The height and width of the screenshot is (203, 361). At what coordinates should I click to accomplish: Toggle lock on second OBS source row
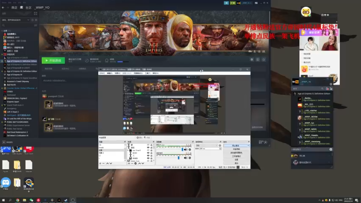(x=151, y=148)
